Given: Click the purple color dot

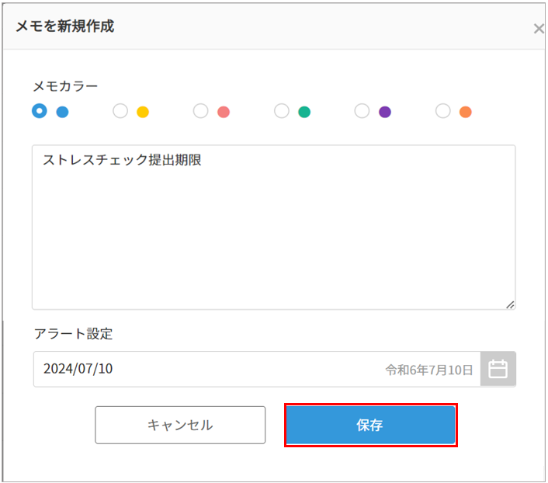Looking at the screenshot, I should [385, 112].
